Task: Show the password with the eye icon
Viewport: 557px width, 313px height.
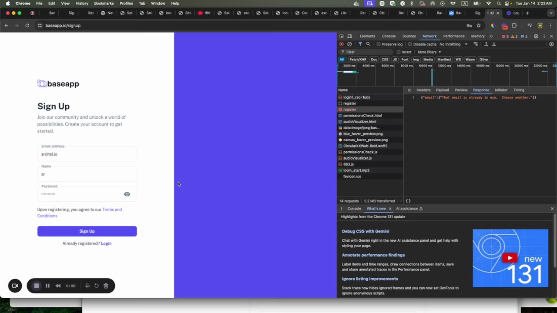Action: pyautogui.click(x=127, y=194)
